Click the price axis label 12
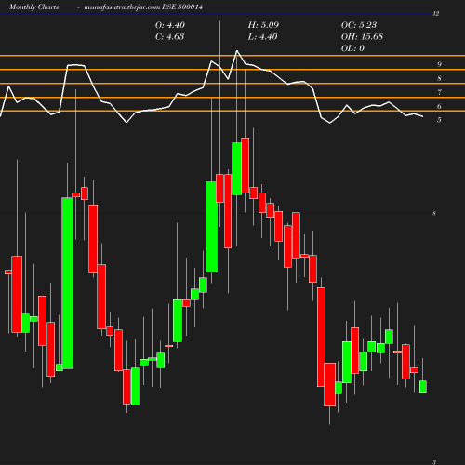 (436, 14)
